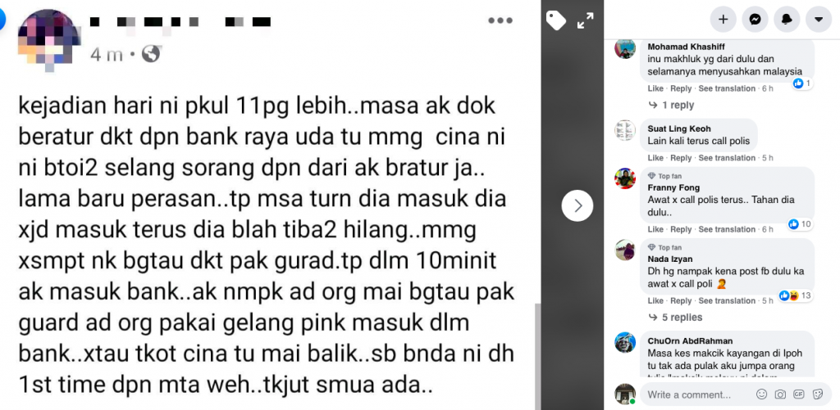Open sticker picker in comment box
This screenshot has height=410, width=840.
click(x=818, y=394)
